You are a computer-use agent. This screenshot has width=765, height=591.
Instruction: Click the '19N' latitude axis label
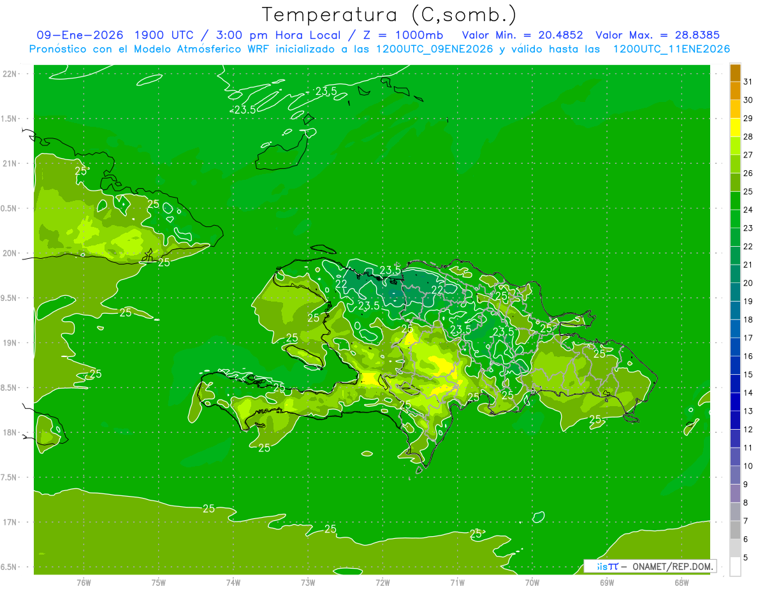tap(10, 343)
